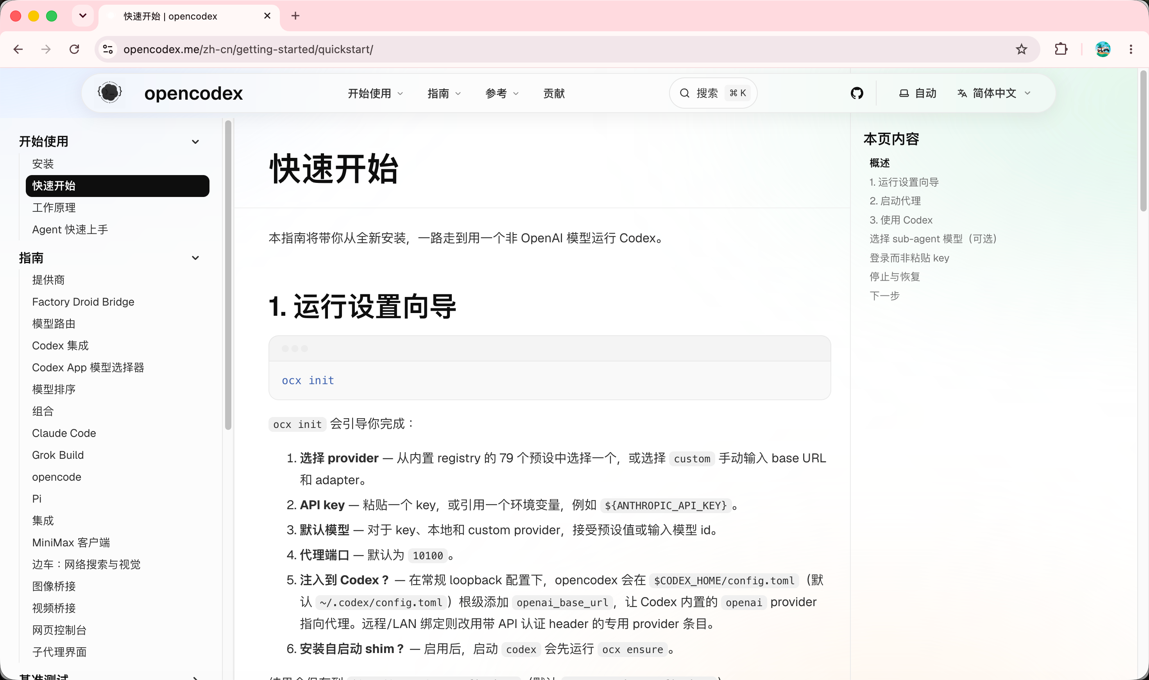Viewport: 1149px width, 680px height.
Task: Collapse the 开始使用 sidebar section
Action: tap(195, 141)
